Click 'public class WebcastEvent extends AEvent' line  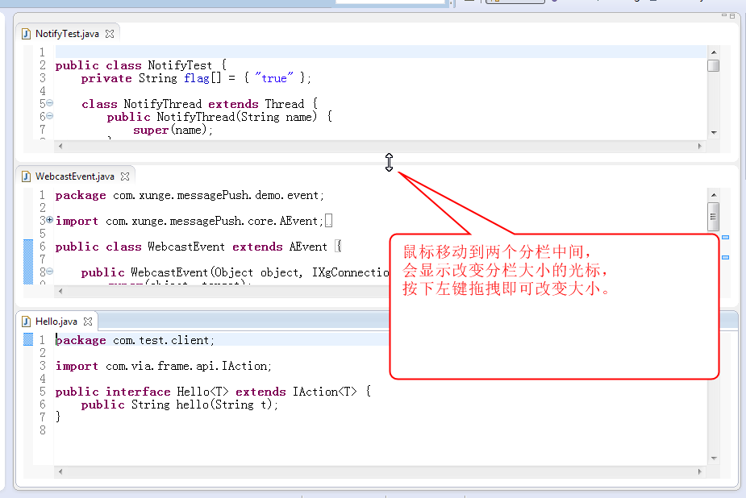(x=198, y=247)
